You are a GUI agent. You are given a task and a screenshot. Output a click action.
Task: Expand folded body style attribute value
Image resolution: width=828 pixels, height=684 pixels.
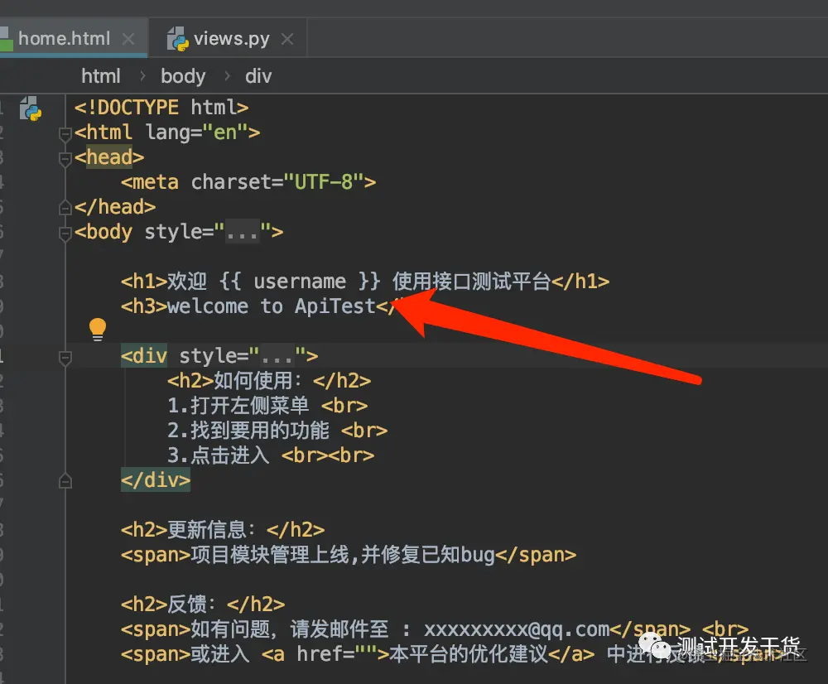tap(243, 232)
